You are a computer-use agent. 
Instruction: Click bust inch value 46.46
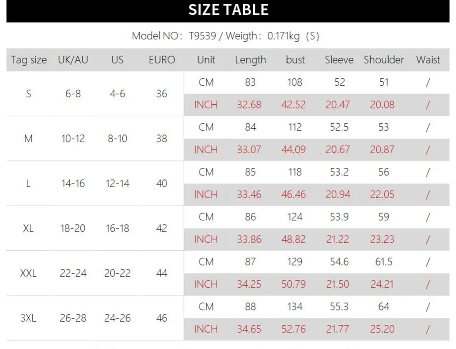294,194
